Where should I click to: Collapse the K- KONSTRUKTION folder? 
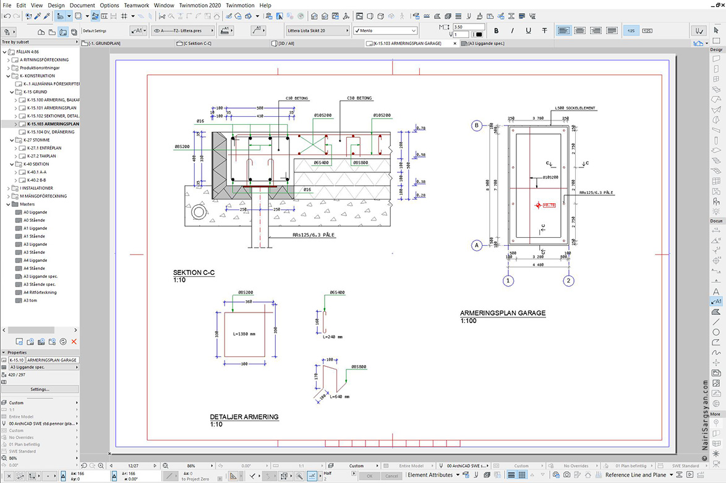click(8, 76)
